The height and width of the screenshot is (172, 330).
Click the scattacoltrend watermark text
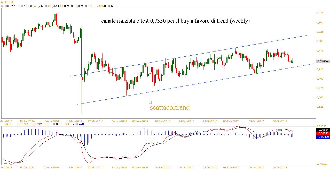click(x=170, y=107)
